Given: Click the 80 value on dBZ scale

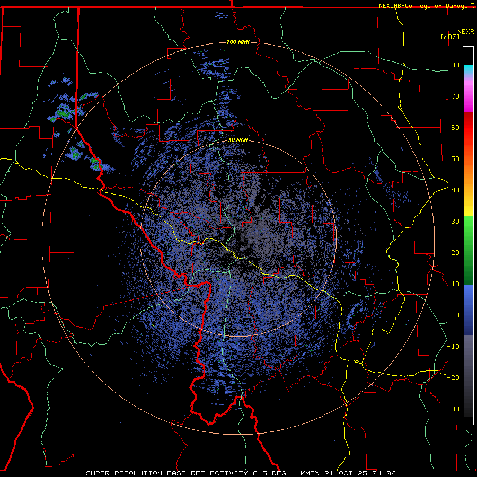Looking at the screenshot, I should 455,65.
